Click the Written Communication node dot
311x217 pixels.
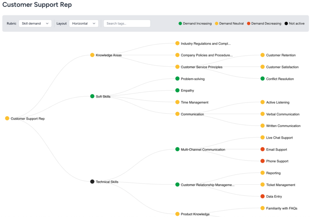262,126
